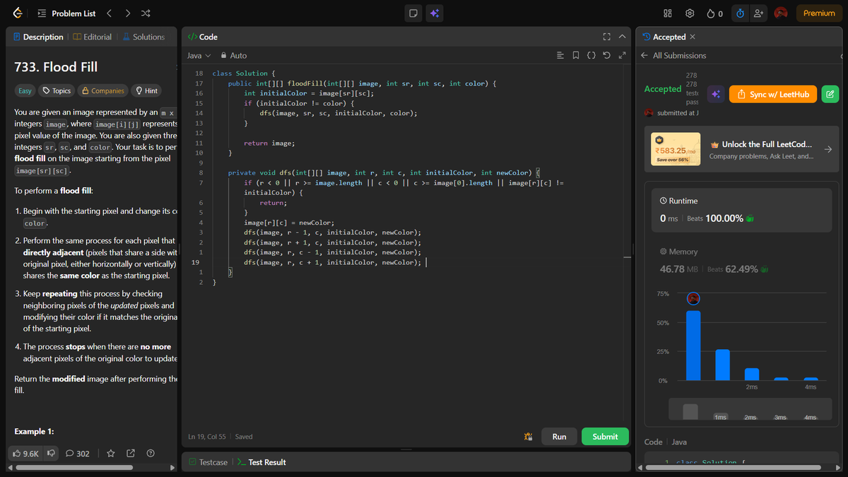Maximize the code panel fullscreen icon
Image resolution: width=848 pixels, height=477 pixels.
click(x=606, y=37)
